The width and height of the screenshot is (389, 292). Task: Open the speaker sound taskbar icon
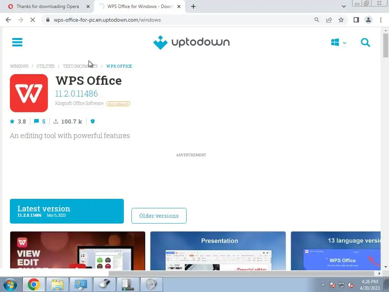pyautogui.click(x=152, y=284)
